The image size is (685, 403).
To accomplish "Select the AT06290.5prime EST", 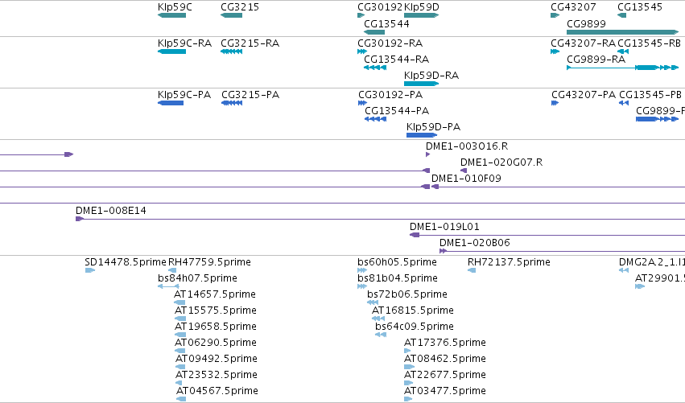I will coord(180,351).
